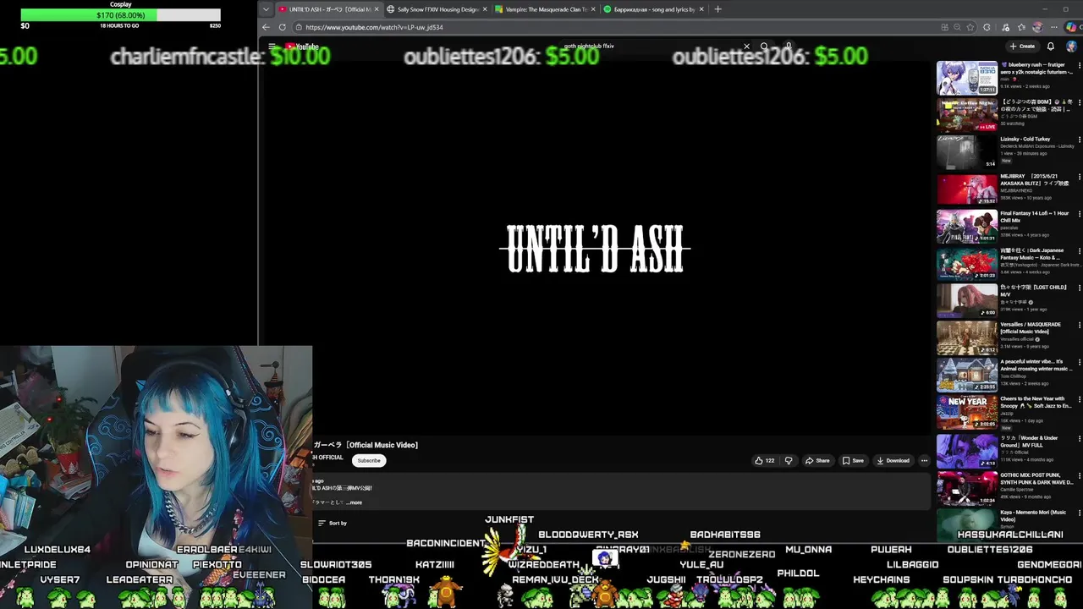This screenshot has height=609, width=1083.
Task: Click the streamer webcam overlay
Action: pos(156,443)
